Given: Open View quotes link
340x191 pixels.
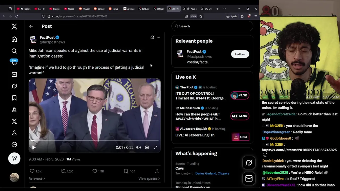Looking at the screenshot, I should 149,179.
